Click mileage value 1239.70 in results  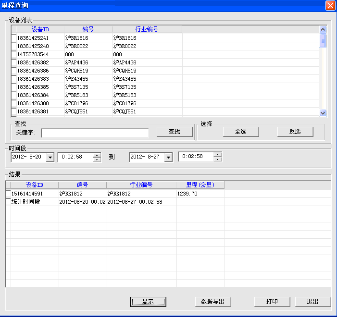click(x=187, y=194)
